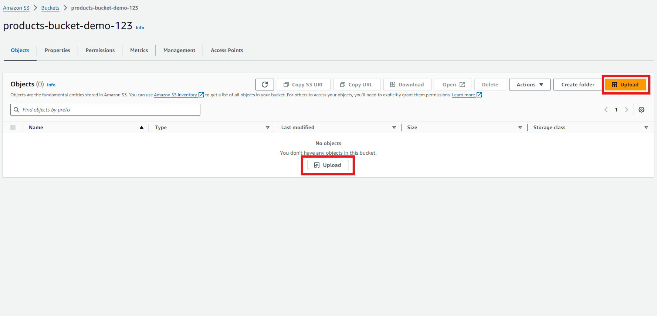Click the Copy S3 URI button
The width and height of the screenshot is (657, 316).
pos(304,85)
